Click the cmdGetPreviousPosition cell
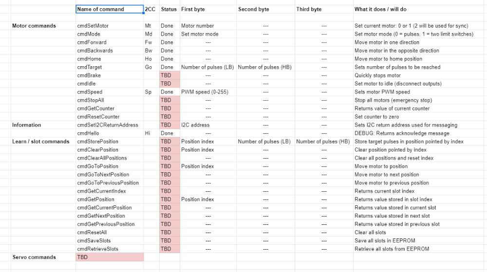This screenshot has height=272, width=487. 110,224
